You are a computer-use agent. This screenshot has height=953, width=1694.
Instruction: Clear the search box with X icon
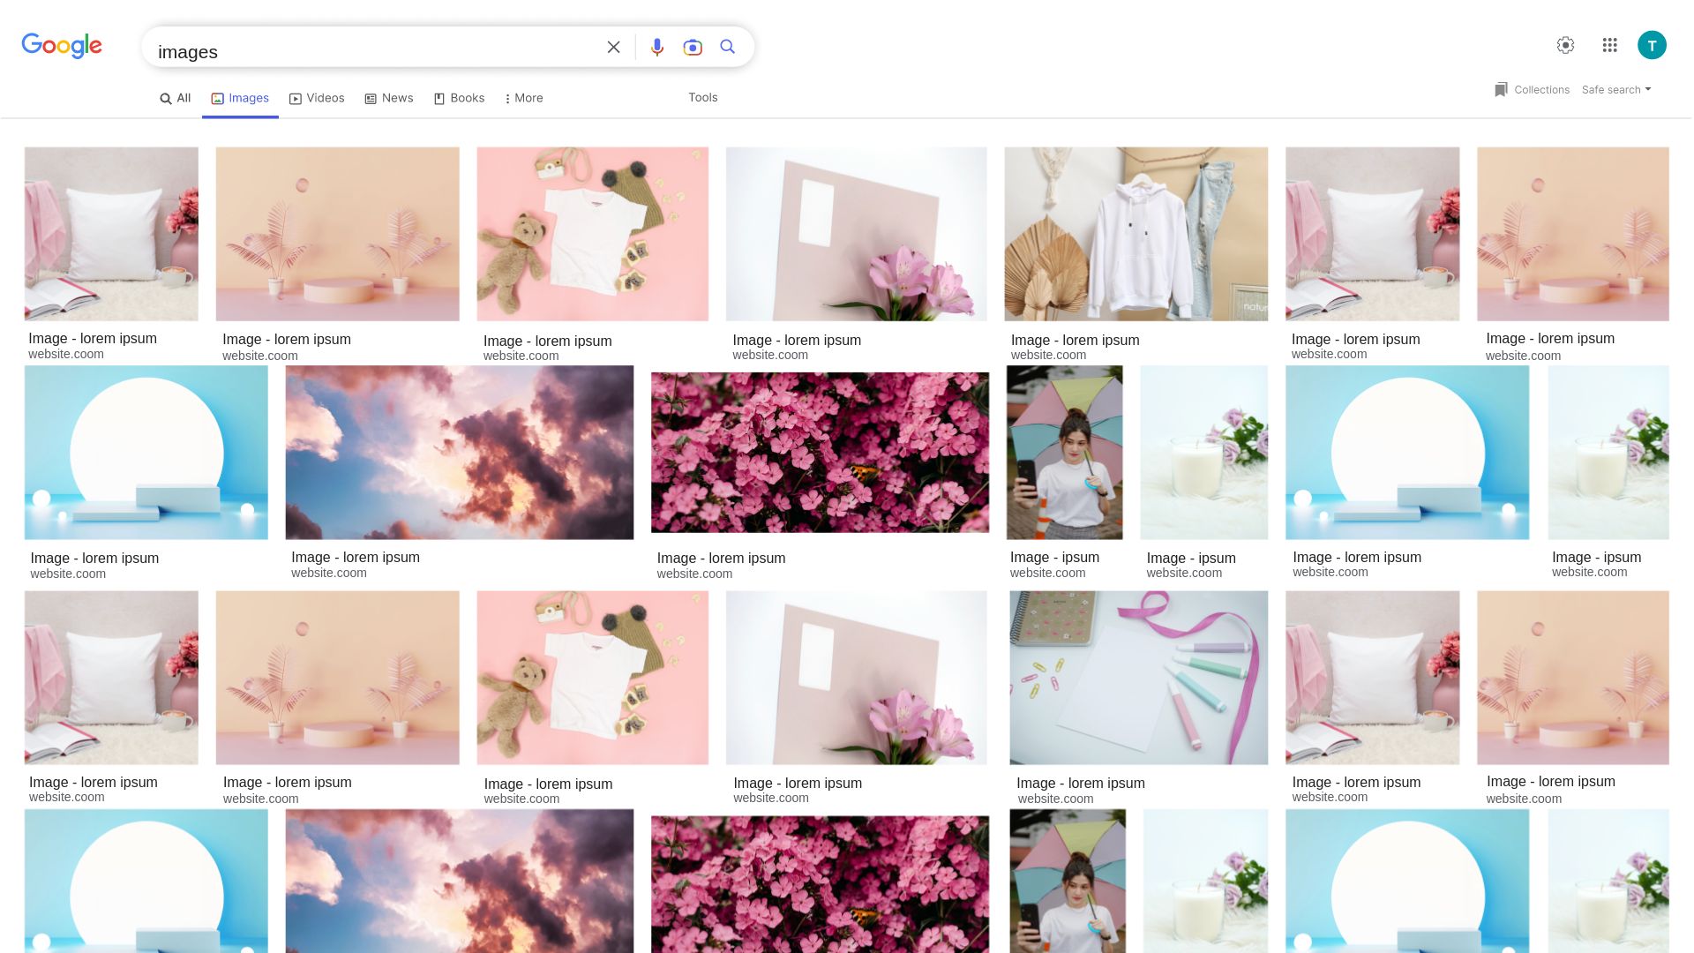point(613,47)
